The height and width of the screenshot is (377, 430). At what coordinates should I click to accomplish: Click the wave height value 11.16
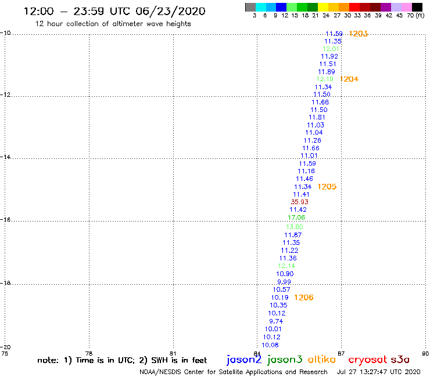pyautogui.click(x=306, y=171)
